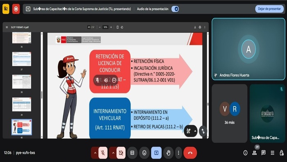
Task: Select page 38 thumbnail in sidebar
Action: tap(22, 82)
